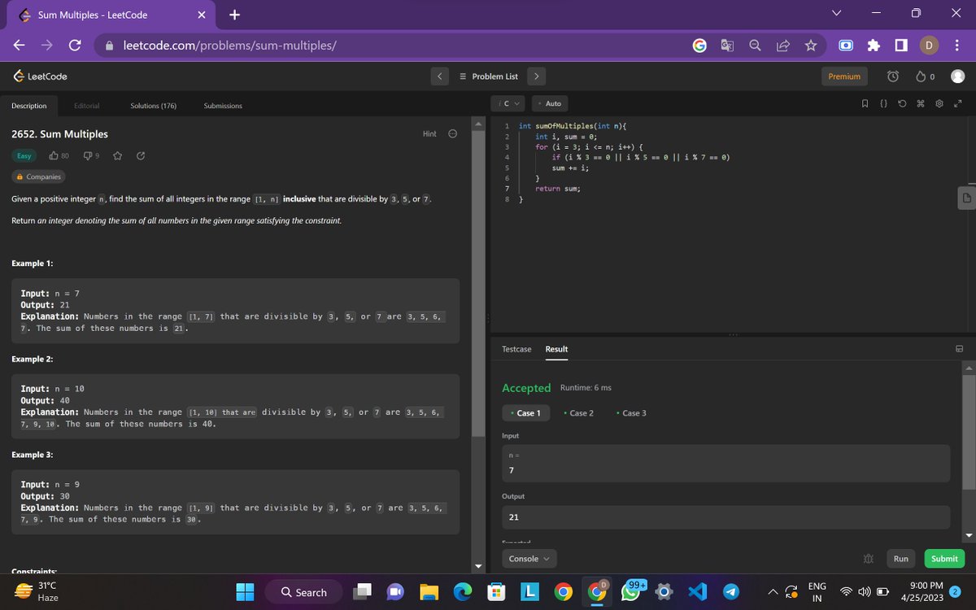Open the Submissions tab

coord(223,106)
